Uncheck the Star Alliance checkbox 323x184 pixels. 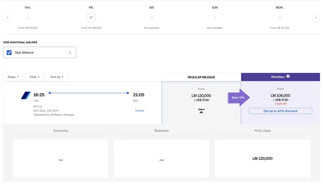coord(9,52)
